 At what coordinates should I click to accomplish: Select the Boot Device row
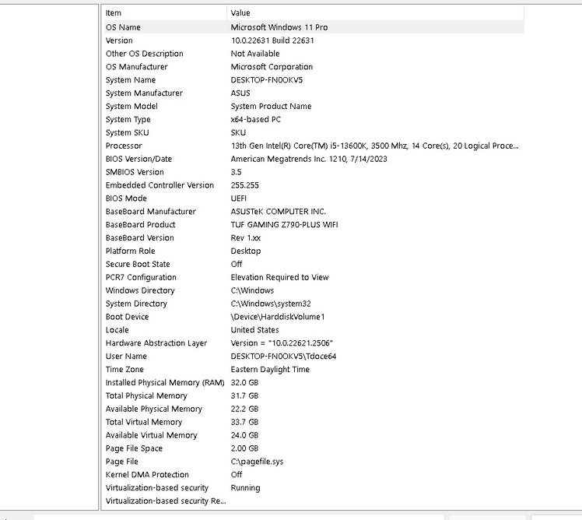pos(314,317)
